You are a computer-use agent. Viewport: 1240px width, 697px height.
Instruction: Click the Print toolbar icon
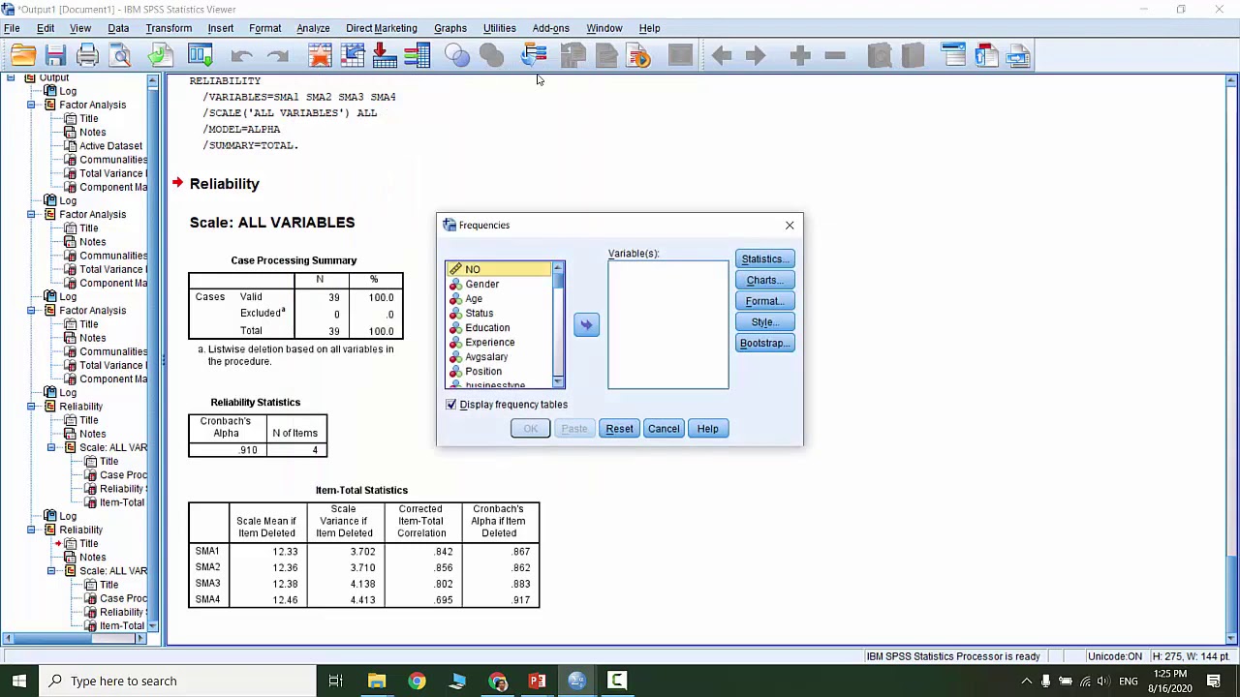coord(87,56)
